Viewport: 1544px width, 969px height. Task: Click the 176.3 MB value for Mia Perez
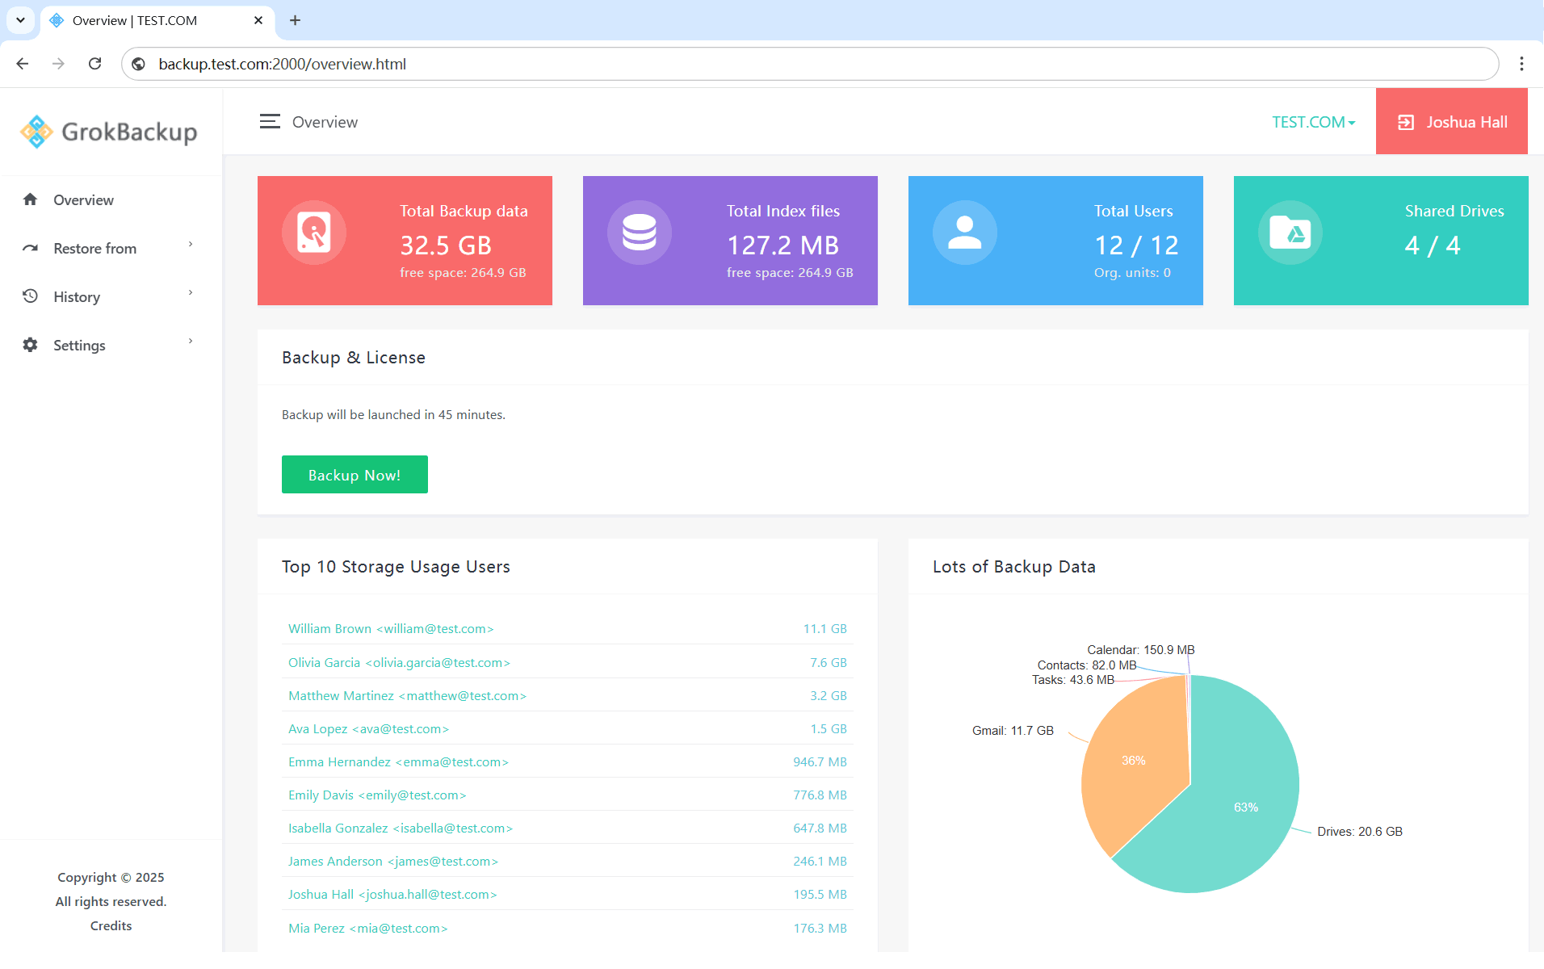pyautogui.click(x=820, y=928)
